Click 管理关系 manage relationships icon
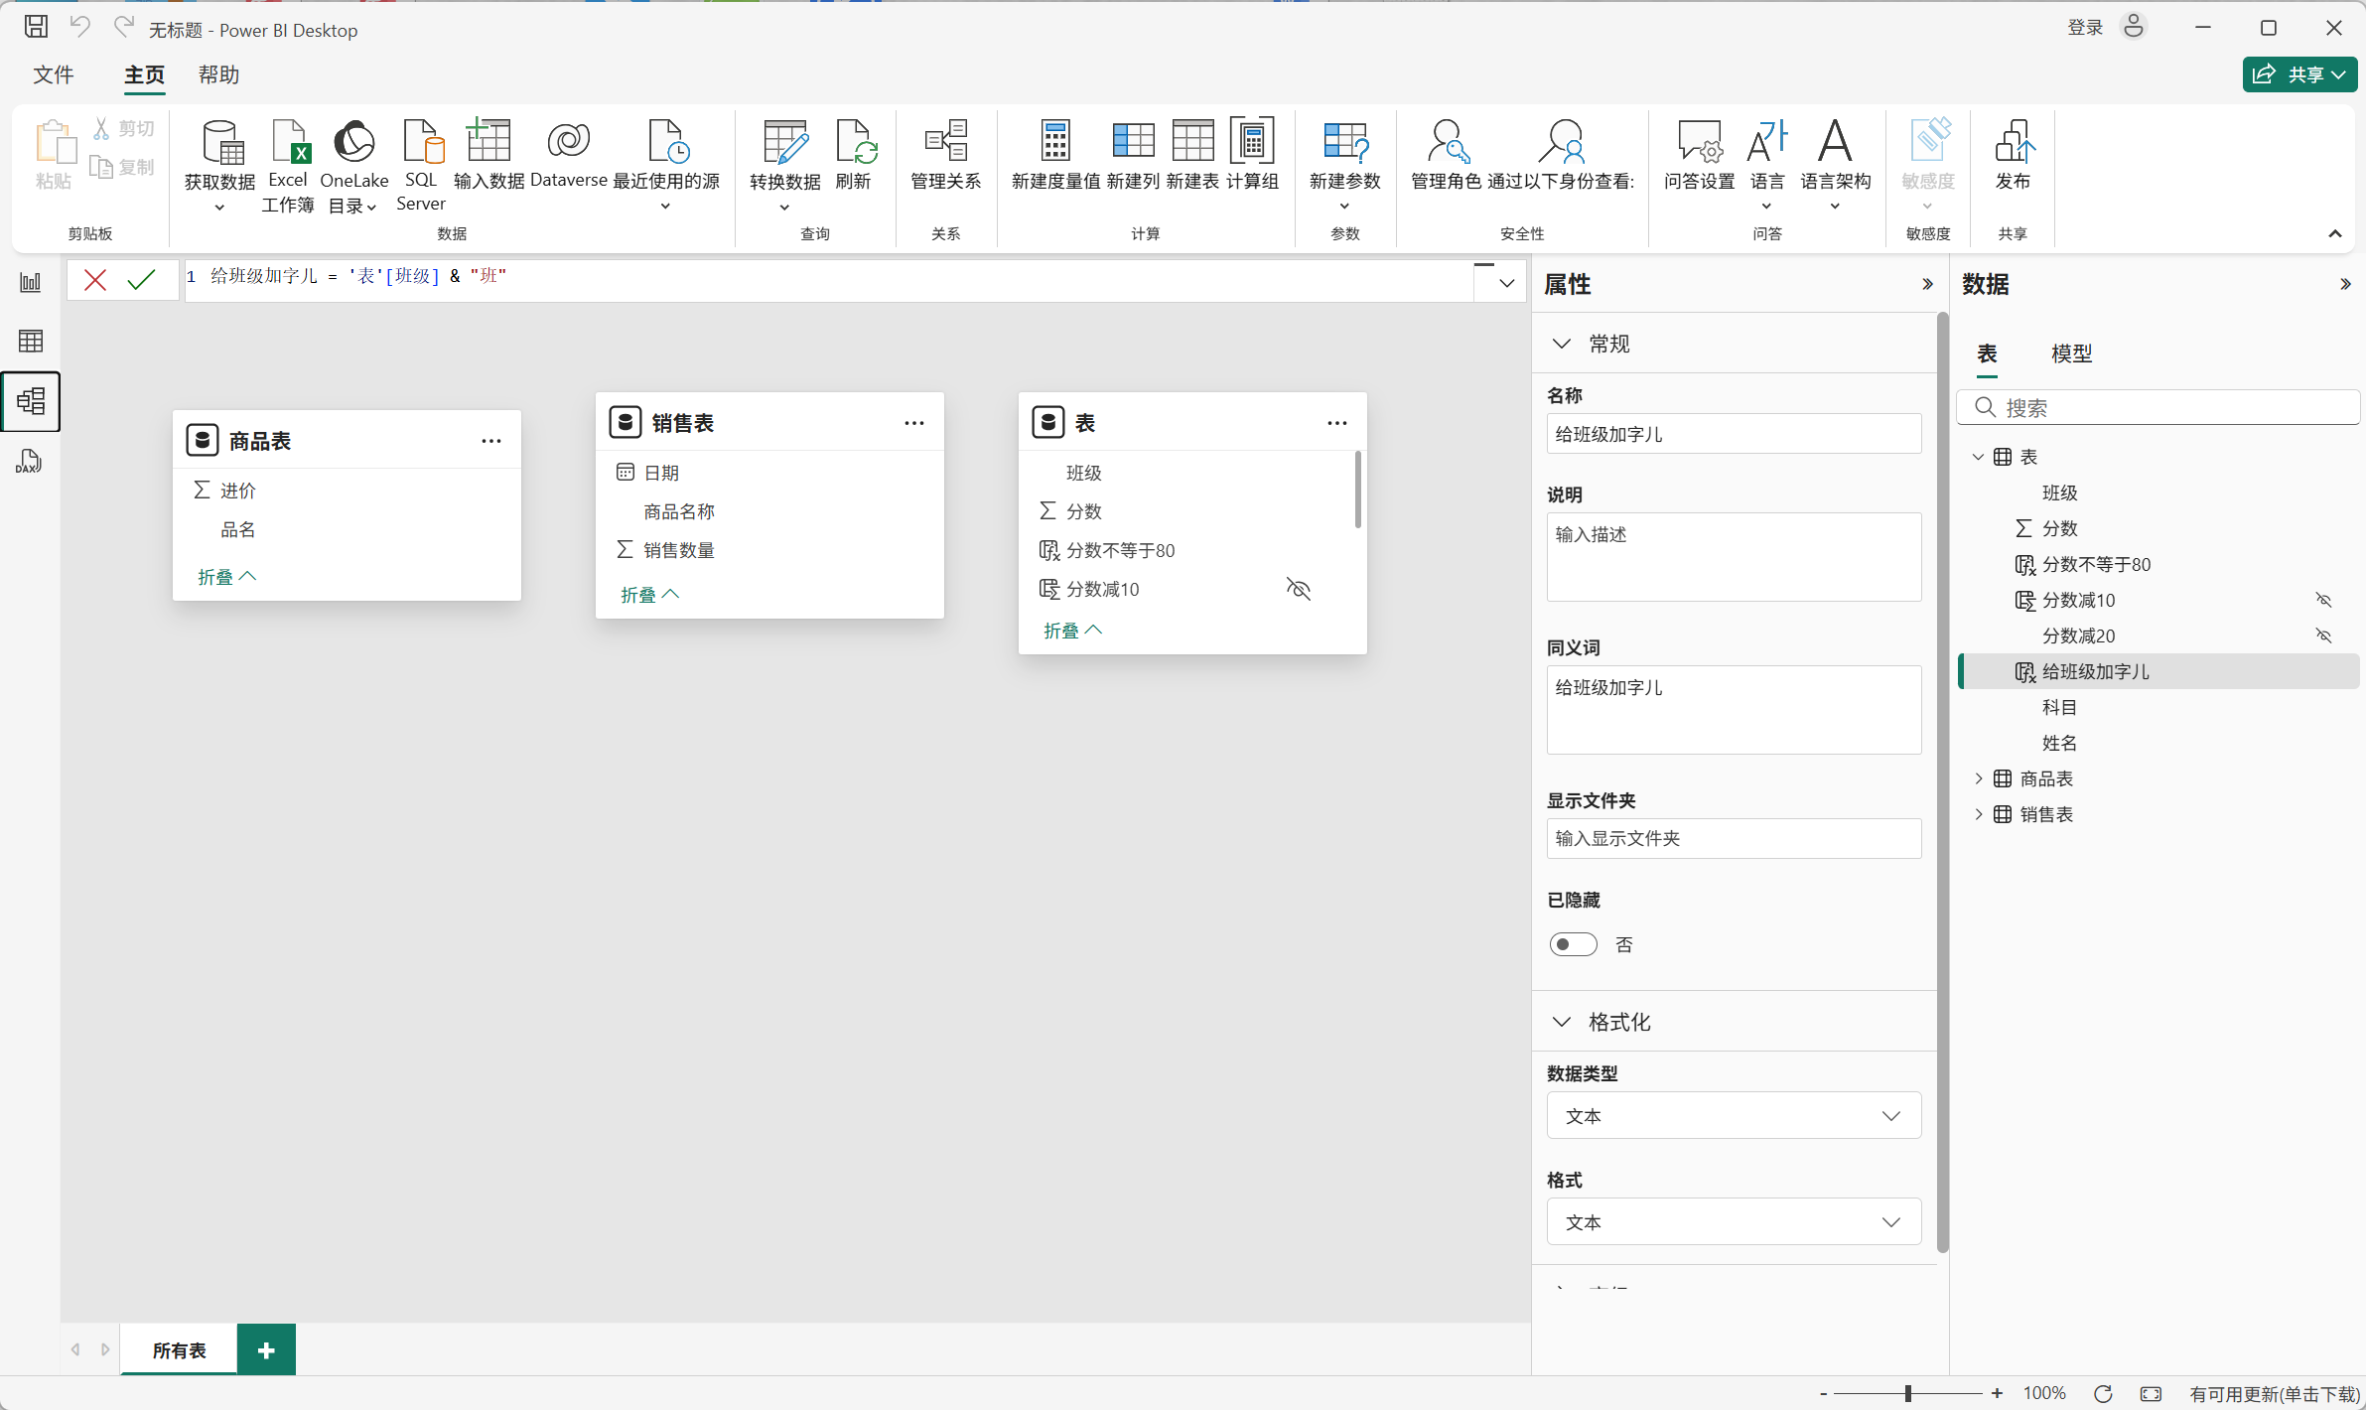The height and width of the screenshot is (1410, 2366). point(945,144)
